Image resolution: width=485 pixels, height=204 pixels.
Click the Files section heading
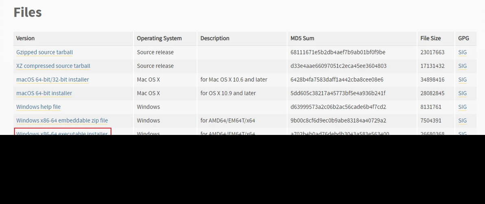pyautogui.click(x=28, y=12)
